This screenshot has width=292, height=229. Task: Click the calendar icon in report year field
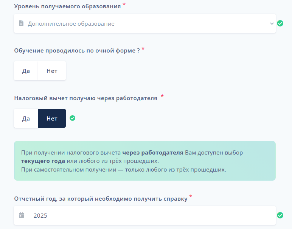point(22,215)
